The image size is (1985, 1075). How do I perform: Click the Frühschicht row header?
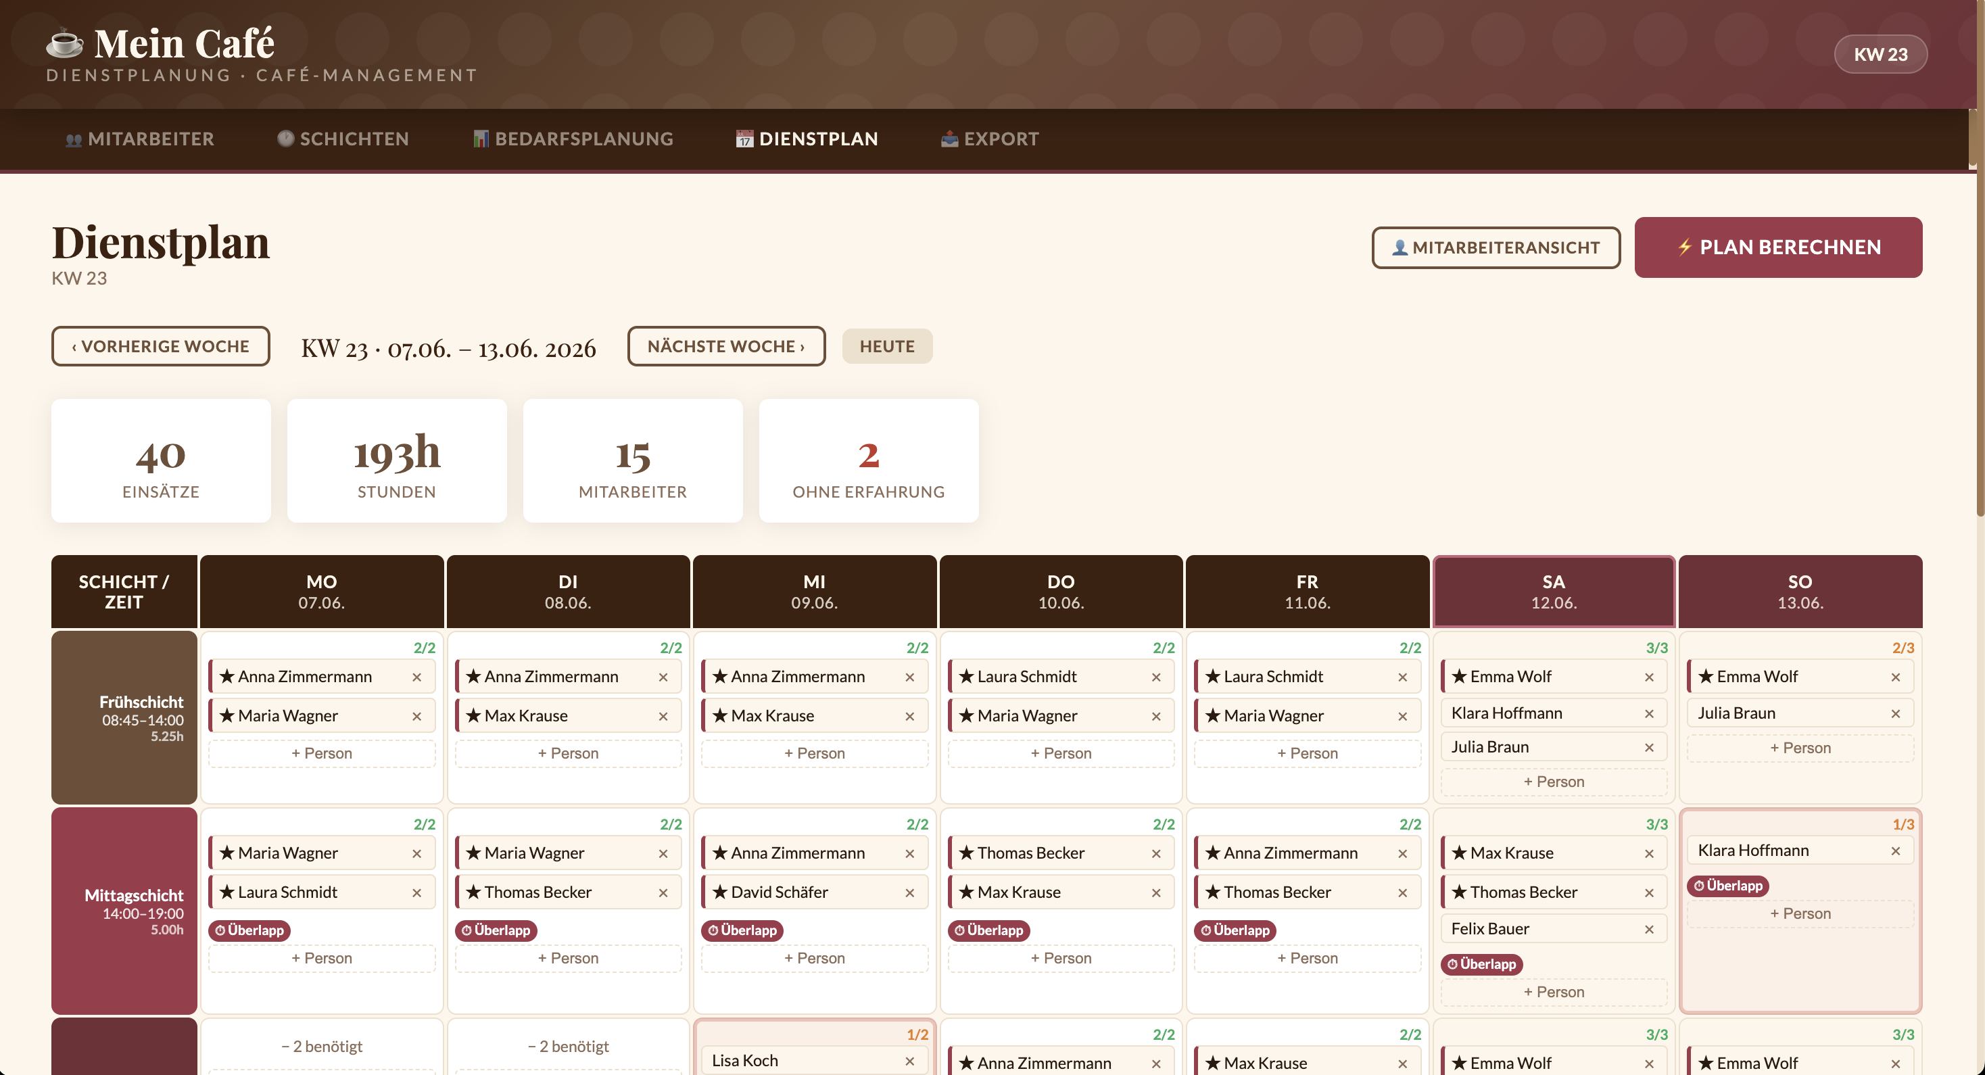coord(124,717)
